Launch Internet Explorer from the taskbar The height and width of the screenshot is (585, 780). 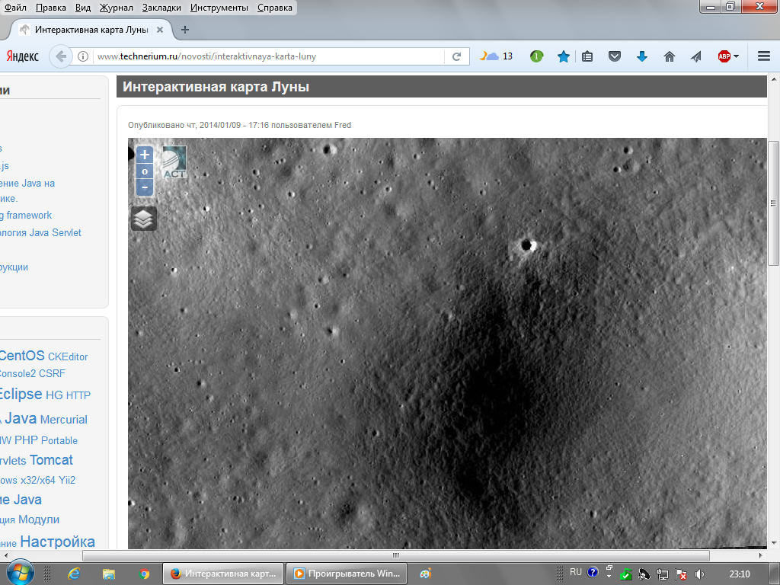pos(74,574)
